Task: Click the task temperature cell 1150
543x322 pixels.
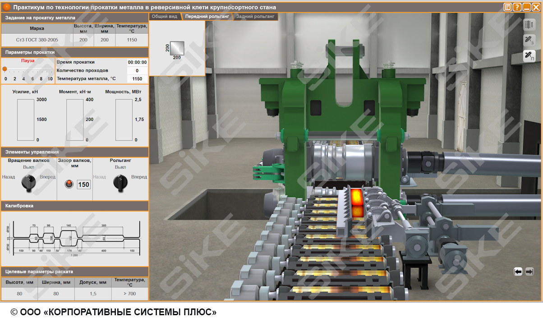Action: (132, 40)
